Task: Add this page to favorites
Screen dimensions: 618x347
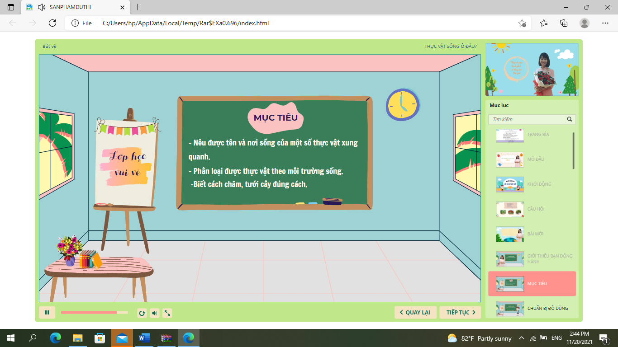Action: coord(522,23)
